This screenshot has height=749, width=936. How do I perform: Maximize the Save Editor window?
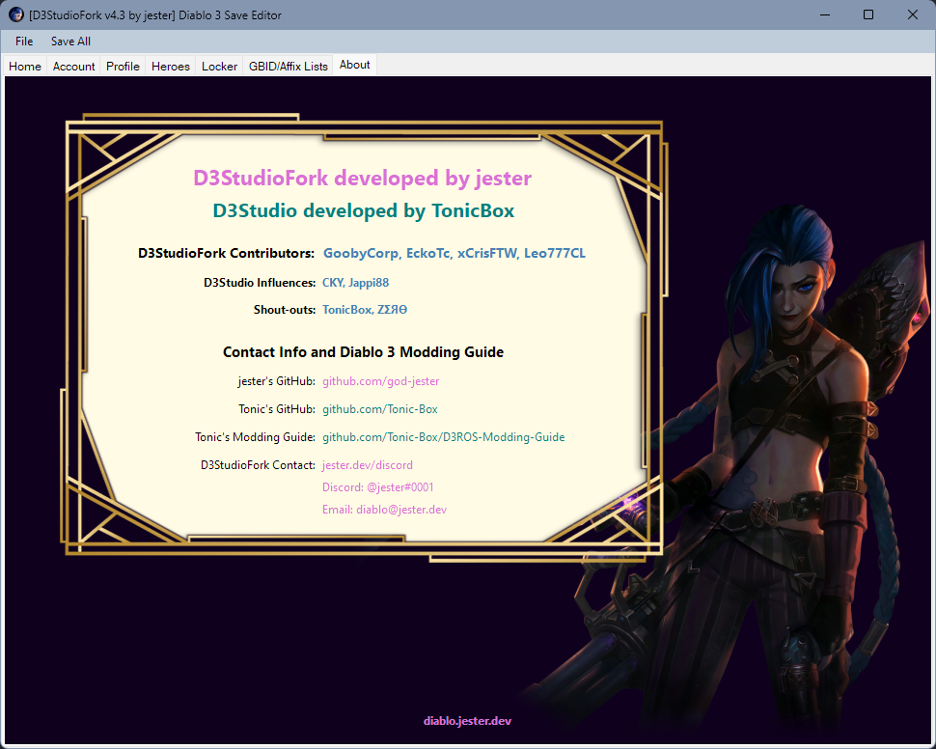868,14
